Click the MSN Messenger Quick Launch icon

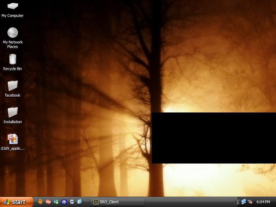[56, 202]
